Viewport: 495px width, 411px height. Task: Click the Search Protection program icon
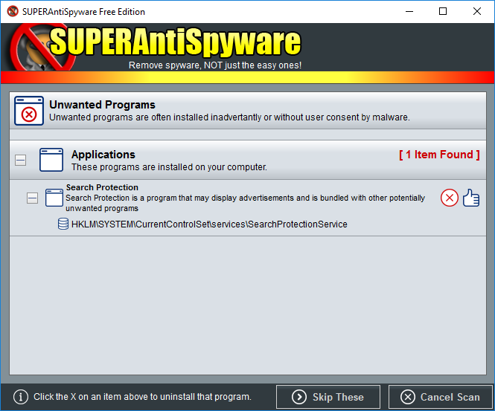(x=54, y=198)
